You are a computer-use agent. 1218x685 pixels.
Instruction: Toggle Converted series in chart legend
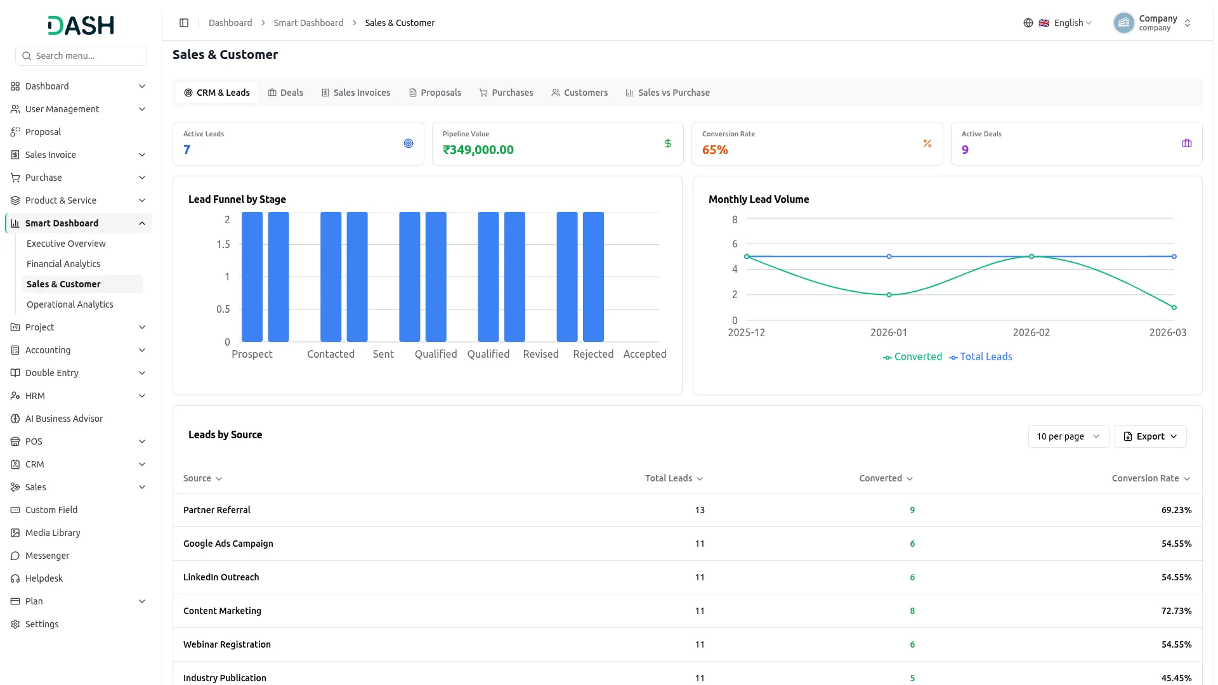pos(912,357)
